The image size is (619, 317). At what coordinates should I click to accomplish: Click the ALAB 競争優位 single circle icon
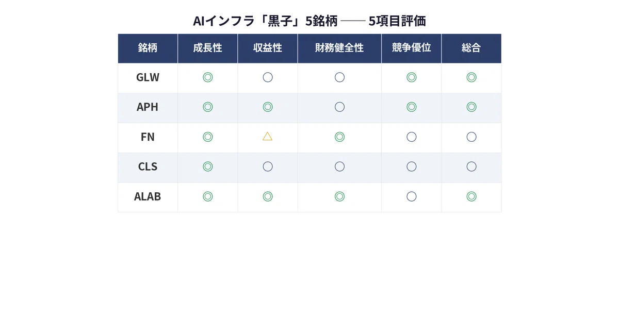[x=412, y=196]
